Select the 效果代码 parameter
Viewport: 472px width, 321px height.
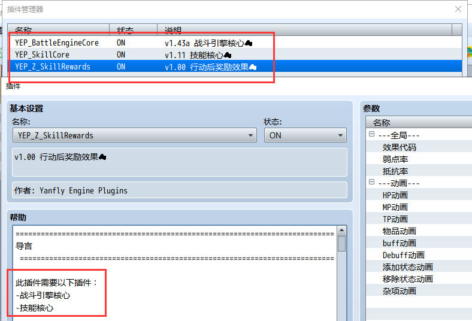399,147
